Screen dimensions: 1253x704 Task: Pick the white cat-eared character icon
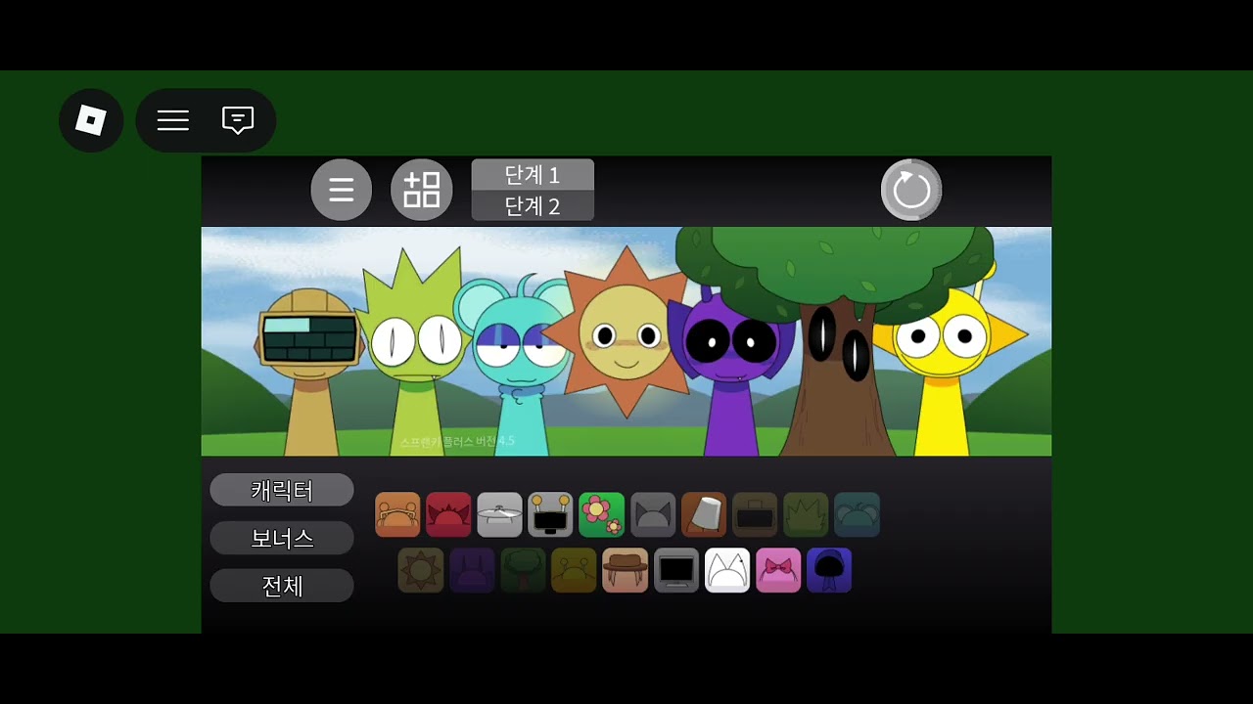click(727, 570)
